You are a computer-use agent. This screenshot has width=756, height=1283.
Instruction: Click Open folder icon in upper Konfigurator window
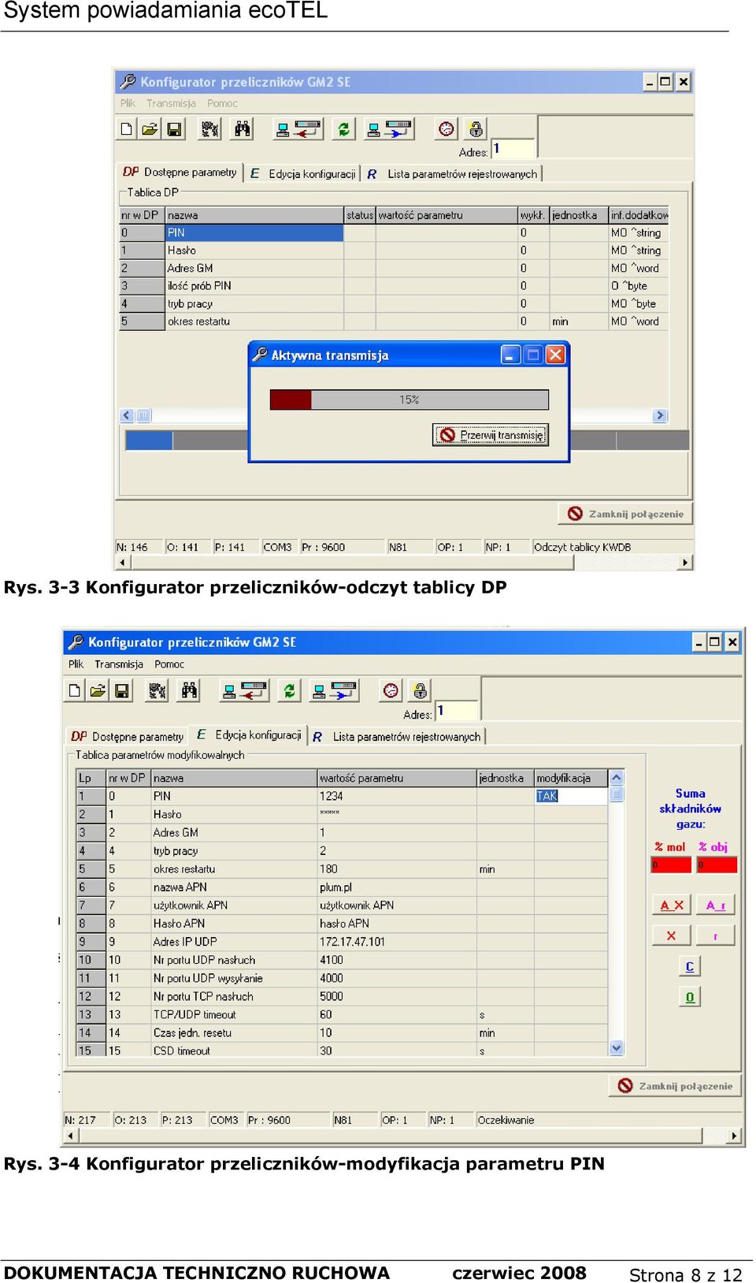coord(150,128)
